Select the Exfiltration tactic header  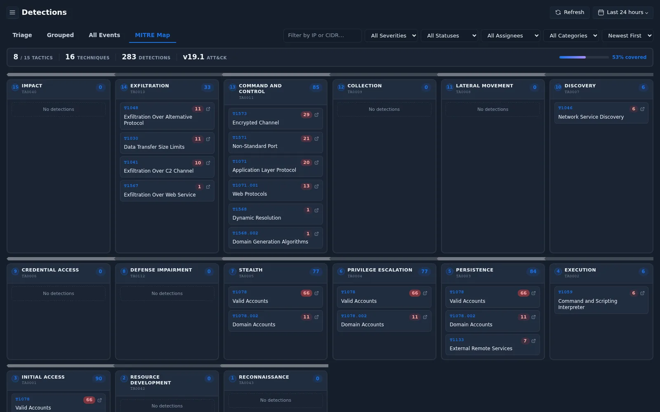click(167, 89)
